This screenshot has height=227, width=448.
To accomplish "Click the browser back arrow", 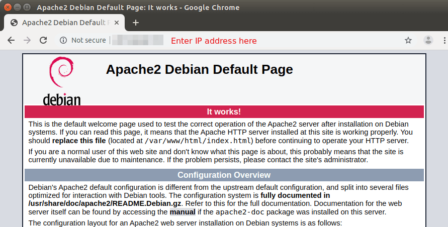I will [11, 40].
